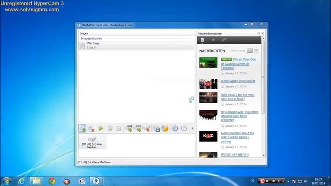Open Gran Turismo documentary link
Viewport: 331px width, 186px height.
237,137
